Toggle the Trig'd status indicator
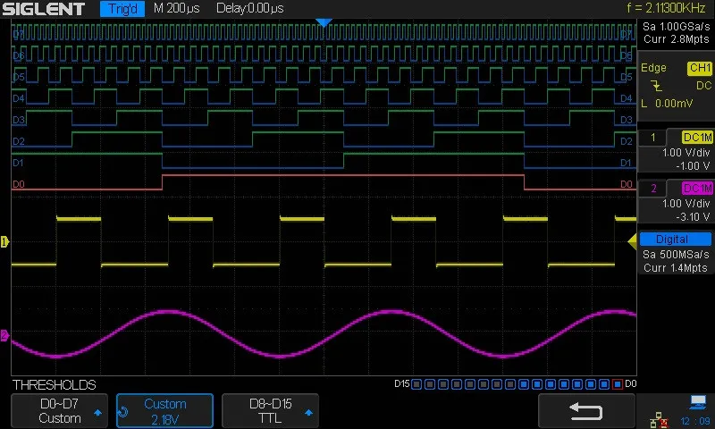This screenshot has width=715, height=429. [122, 8]
